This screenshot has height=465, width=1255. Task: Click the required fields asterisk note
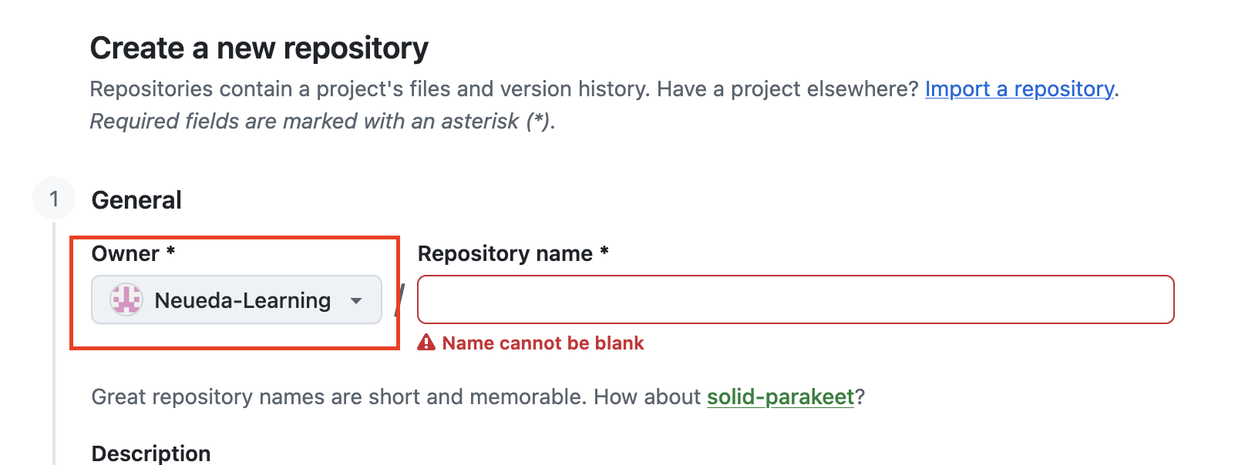click(322, 122)
